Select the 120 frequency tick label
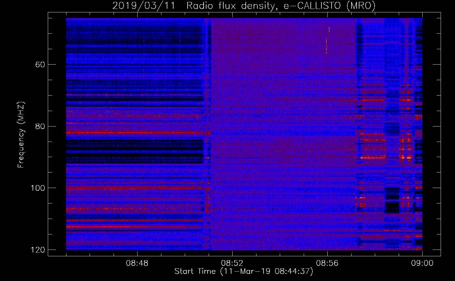Image resolution: width=455 pixels, height=281 pixels. (38, 250)
